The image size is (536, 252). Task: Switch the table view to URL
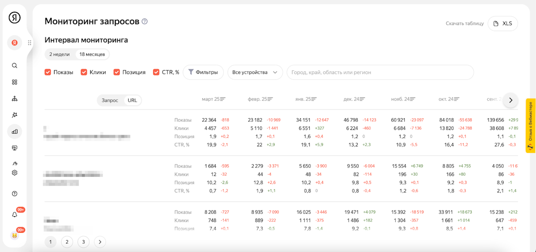132,101
